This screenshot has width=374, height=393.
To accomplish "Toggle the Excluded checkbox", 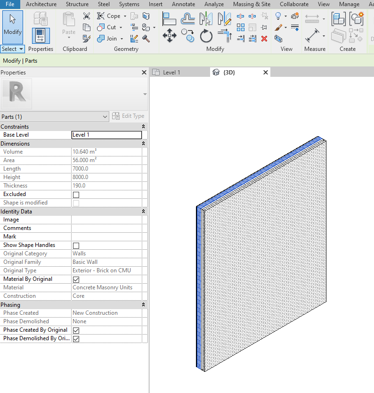I will point(76,195).
